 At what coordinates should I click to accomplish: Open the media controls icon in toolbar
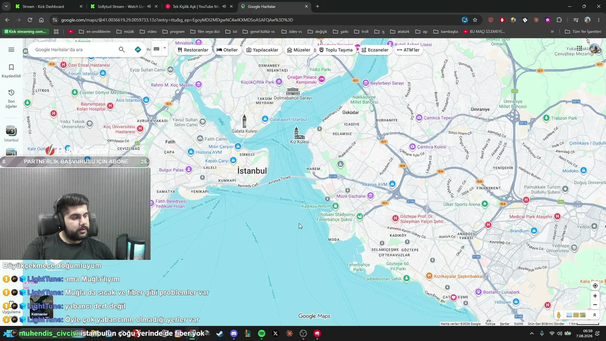pyautogui.click(x=576, y=20)
